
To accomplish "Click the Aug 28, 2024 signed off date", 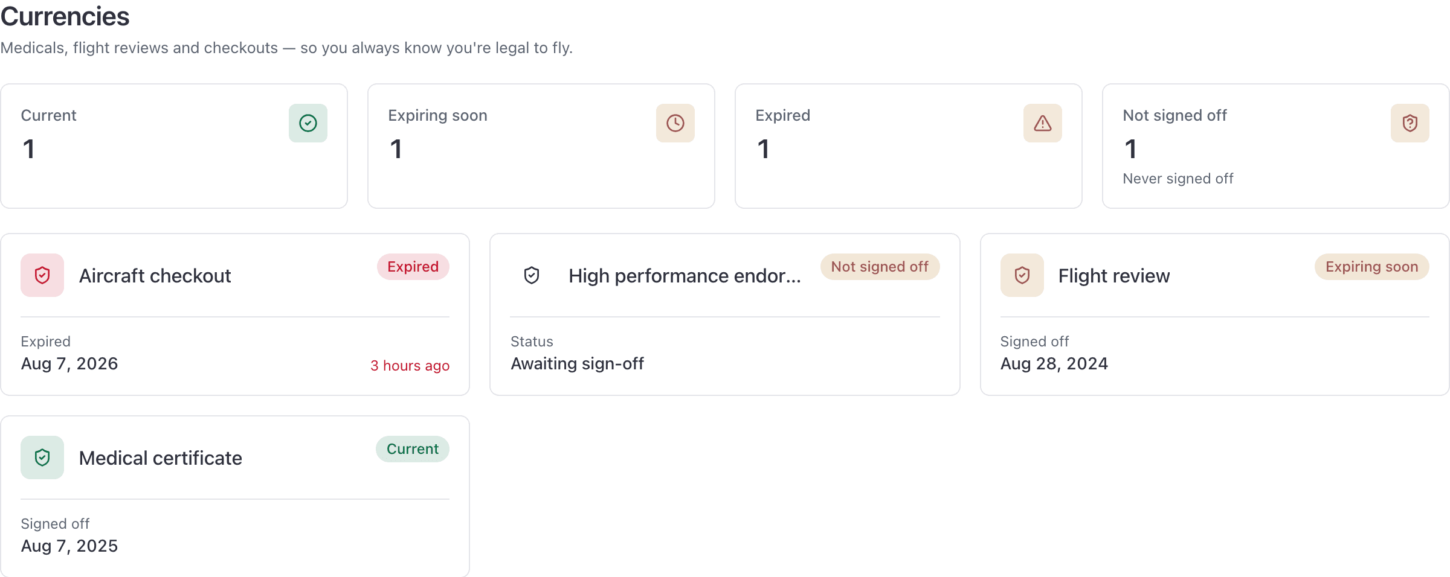I will (x=1054, y=363).
